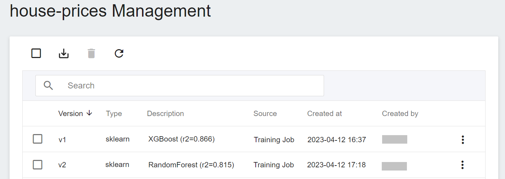Select the RandomForest (r2=0.815) description
The image size is (505, 179).
pos(191,165)
